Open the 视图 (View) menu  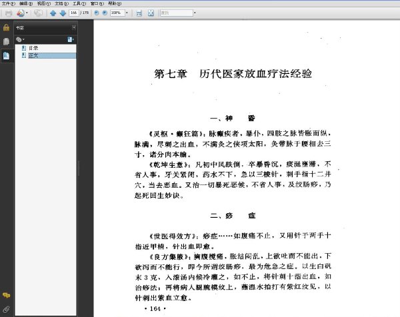pos(43,3)
